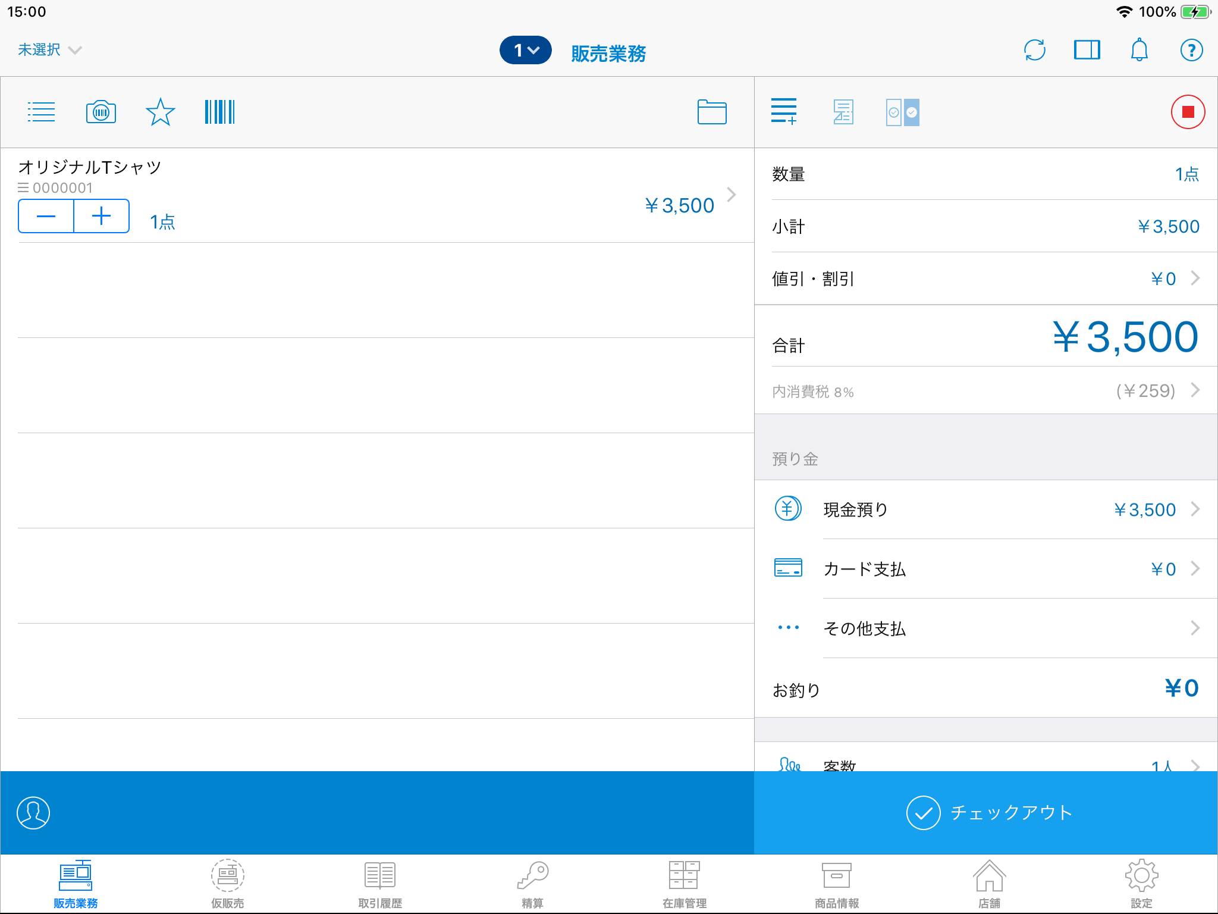Viewport: 1218px width, 914px height.
Task: Open the camera barcode scanner icon
Action: tap(101, 112)
